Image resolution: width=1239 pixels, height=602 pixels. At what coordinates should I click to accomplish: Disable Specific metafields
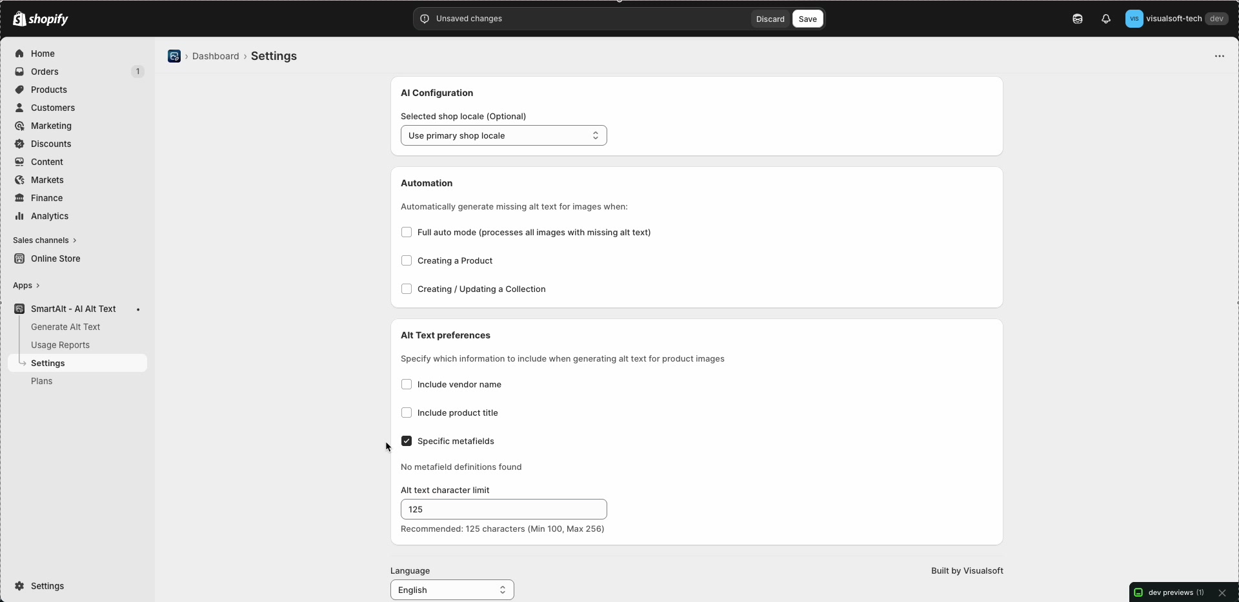point(407,441)
